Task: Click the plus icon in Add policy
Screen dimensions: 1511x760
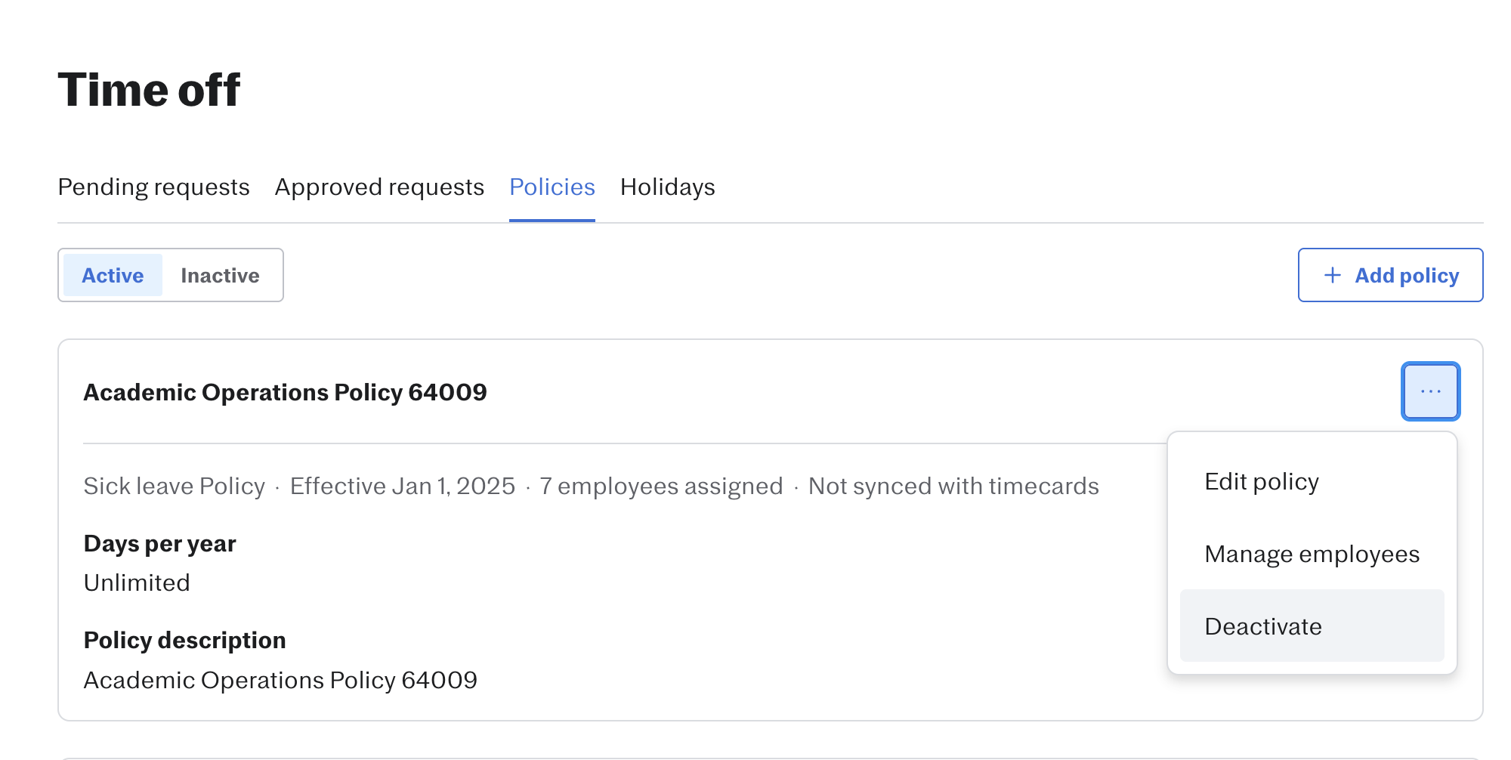Action: click(x=1333, y=275)
